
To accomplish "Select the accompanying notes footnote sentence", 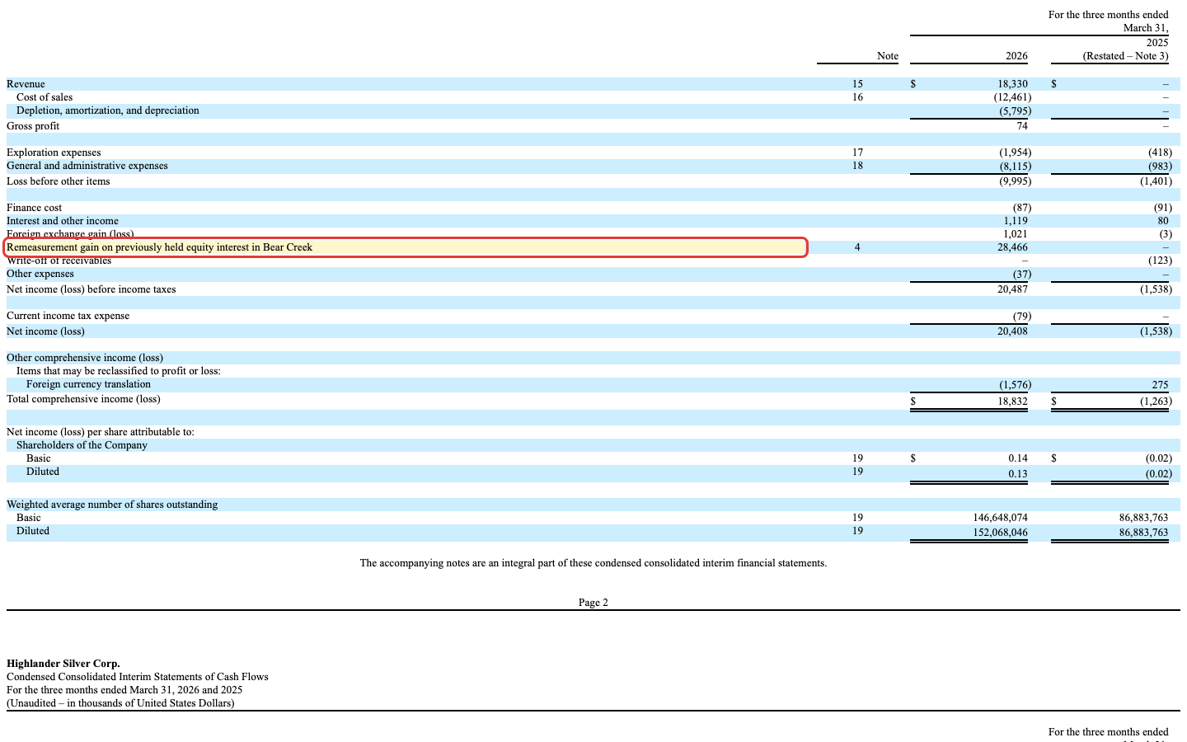I will coord(593,563).
